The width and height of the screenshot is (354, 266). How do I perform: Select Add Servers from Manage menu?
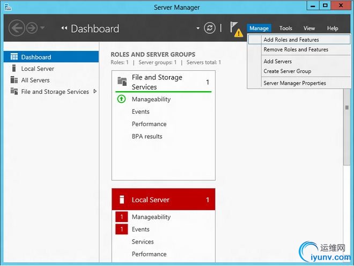click(x=299, y=62)
